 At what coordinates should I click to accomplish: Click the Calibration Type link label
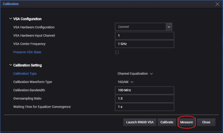pyautogui.click(x=25, y=74)
